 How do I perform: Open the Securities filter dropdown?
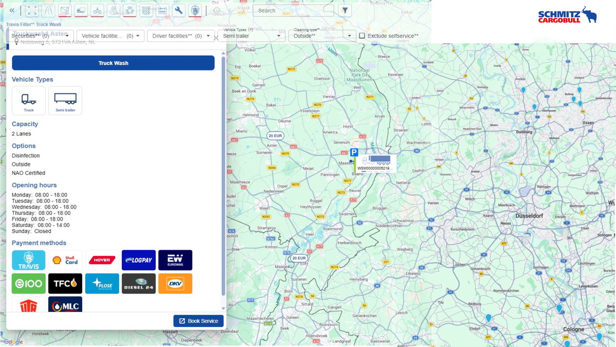(40, 36)
